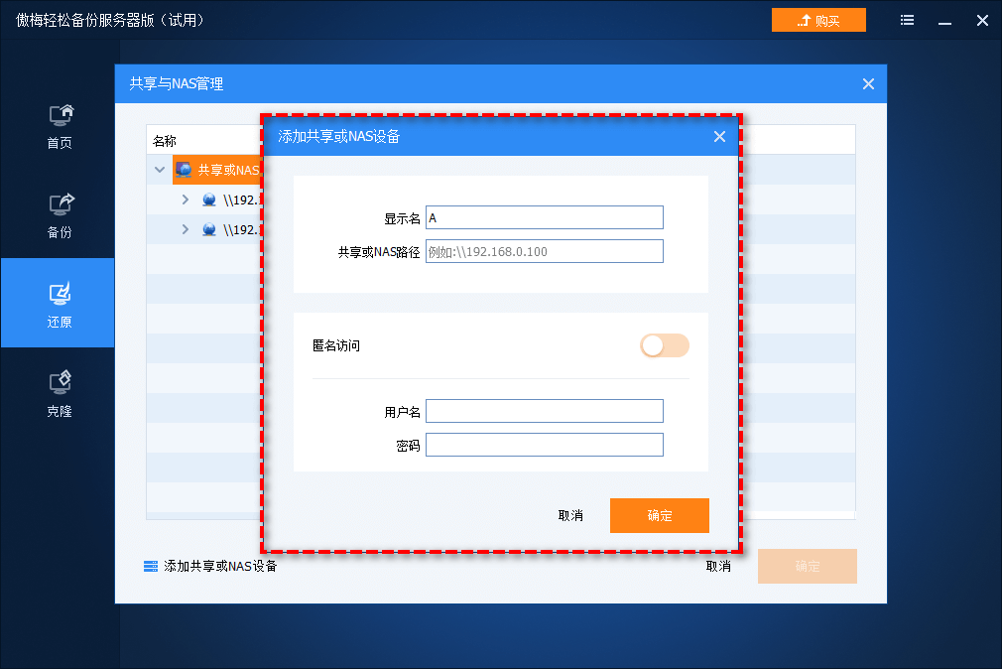Viewport: 1002px width, 669px height.
Task: Click the 购买 purchase button
Action: (818, 21)
